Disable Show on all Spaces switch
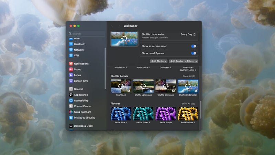Image resolution: width=275 pixels, height=155 pixels. click(194, 53)
